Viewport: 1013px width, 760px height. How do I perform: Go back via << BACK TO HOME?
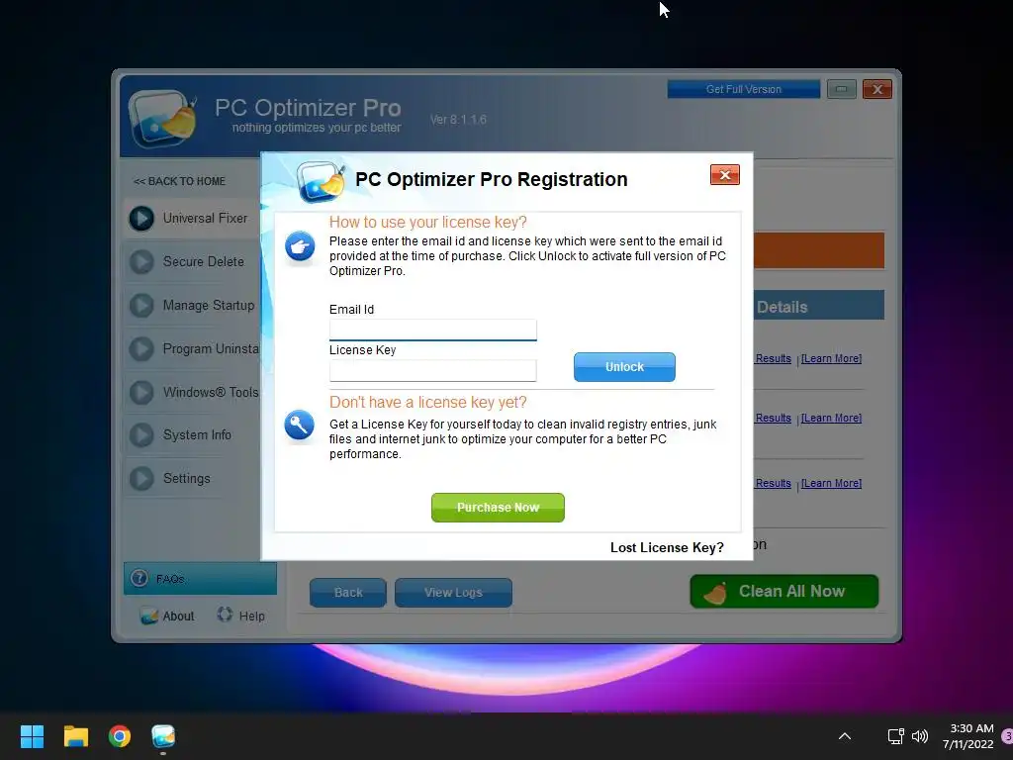179,182
